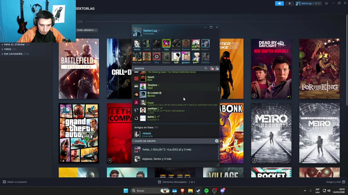
Task: Switch to Big Picture mode icon
Action: pos(327,3)
